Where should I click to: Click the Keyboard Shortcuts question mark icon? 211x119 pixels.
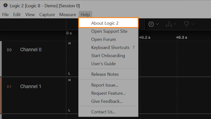coord(134,47)
